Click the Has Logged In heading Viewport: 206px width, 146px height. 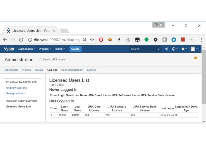click(61, 101)
